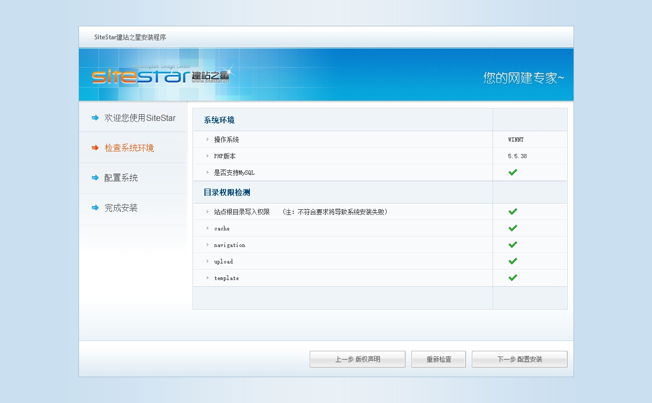This screenshot has height=403, width=652.
Task: Click the navigation directory label
Action: pos(230,245)
